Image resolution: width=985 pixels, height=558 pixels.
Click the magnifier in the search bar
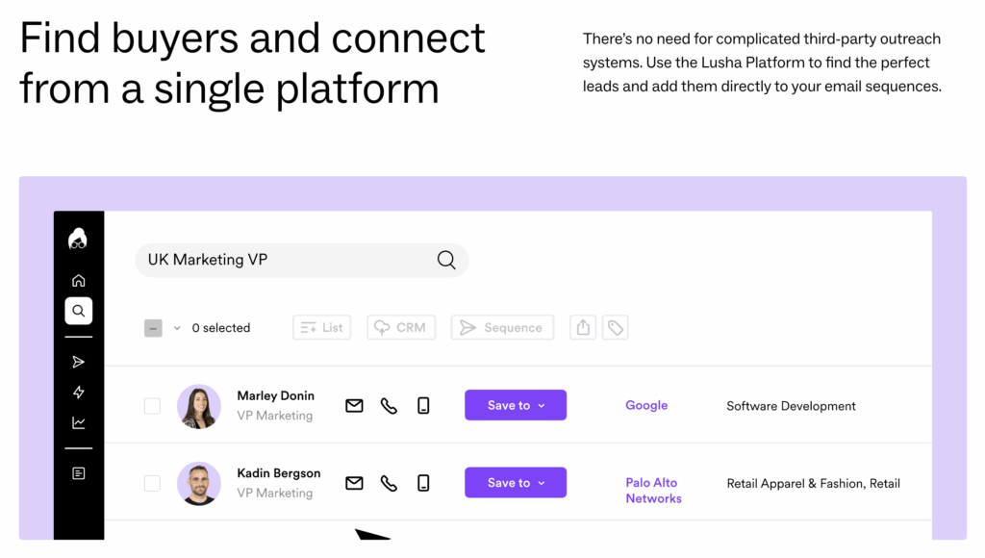tap(446, 260)
